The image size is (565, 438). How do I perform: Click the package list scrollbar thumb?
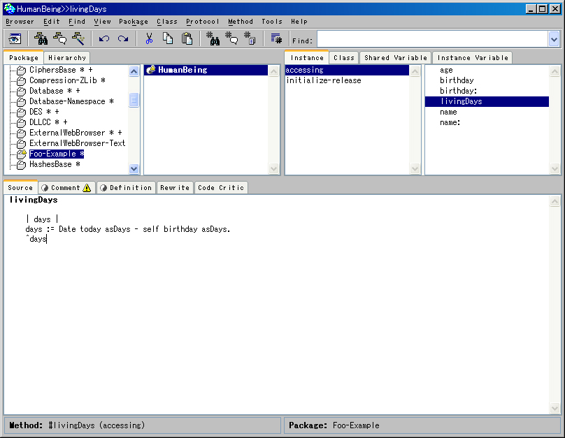[x=134, y=100]
